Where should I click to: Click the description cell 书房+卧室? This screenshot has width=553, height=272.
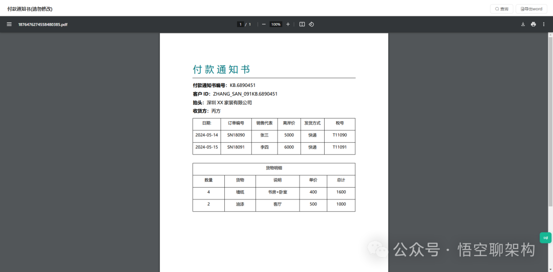point(278,192)
